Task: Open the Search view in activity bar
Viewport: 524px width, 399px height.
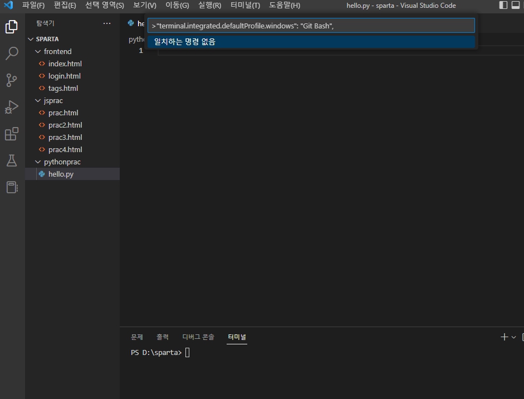Action: tap(12, 53)
